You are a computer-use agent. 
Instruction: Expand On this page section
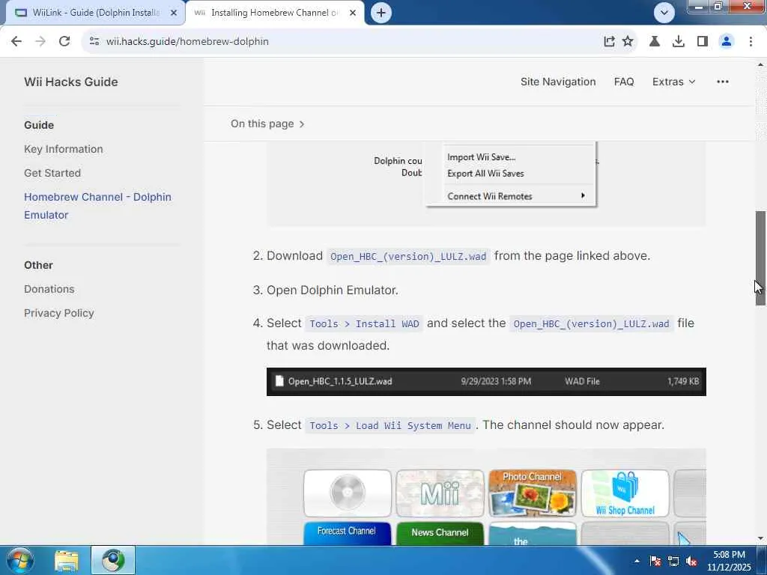click(x=267, y=124)
